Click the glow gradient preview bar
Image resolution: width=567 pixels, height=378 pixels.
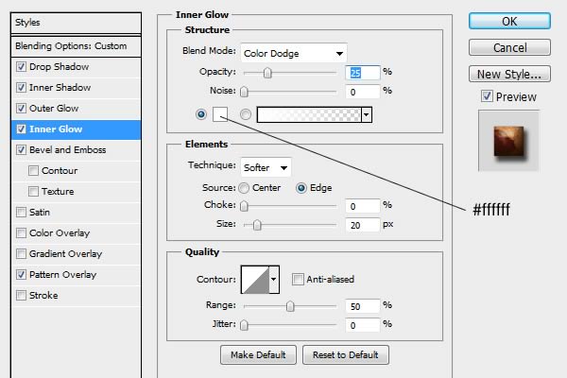coord(309,115)
